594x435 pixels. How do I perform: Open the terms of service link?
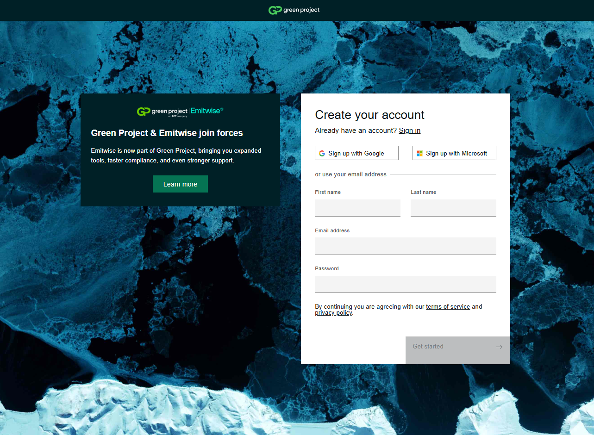448,307
